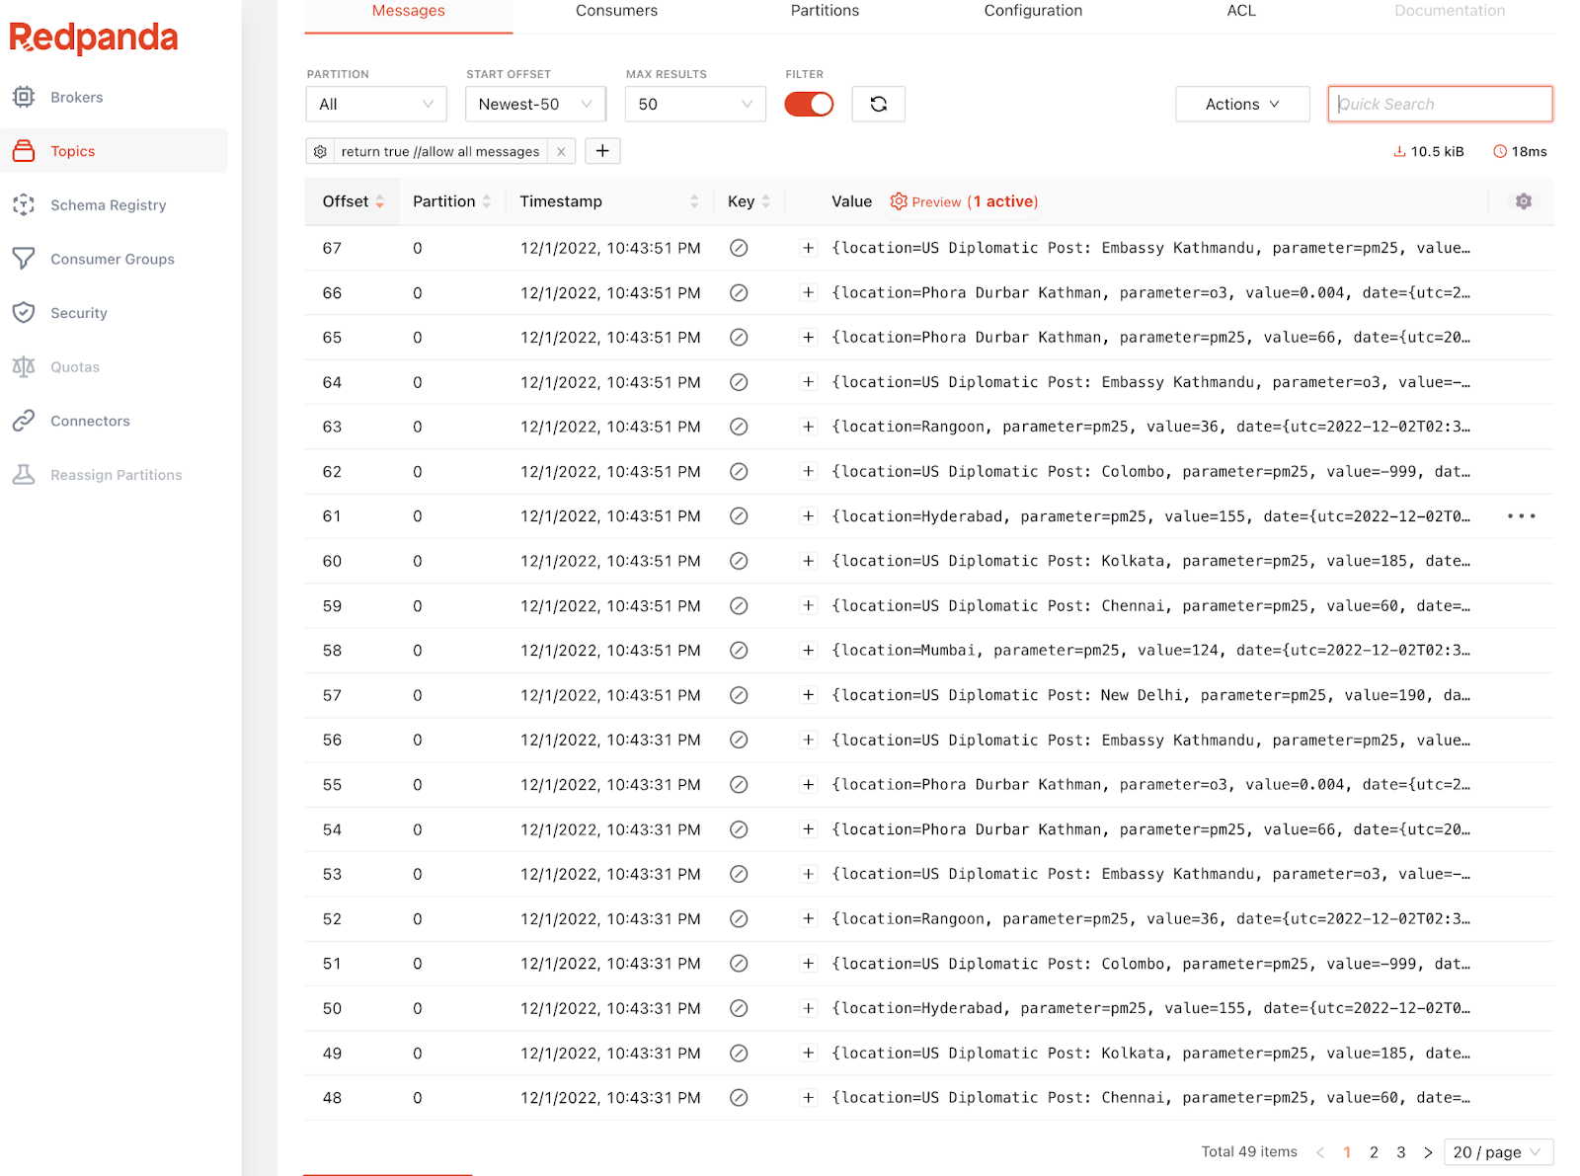Click inside the Quick Search field
Image resolution: width=1580 pixels, height=1176 pixels.
pyautogui.click(x=1439, y=104)
